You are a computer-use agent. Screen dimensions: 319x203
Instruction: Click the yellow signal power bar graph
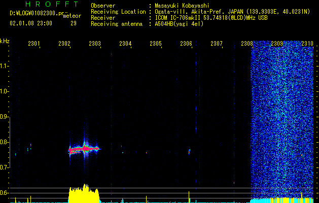pos(84,194)
